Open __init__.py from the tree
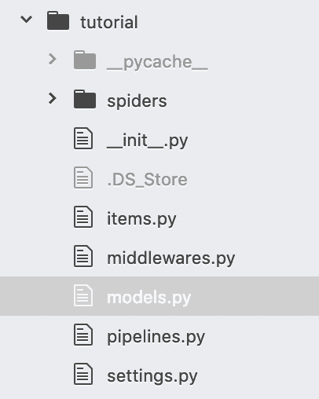The image size is (319, 399). coord(148,141)
